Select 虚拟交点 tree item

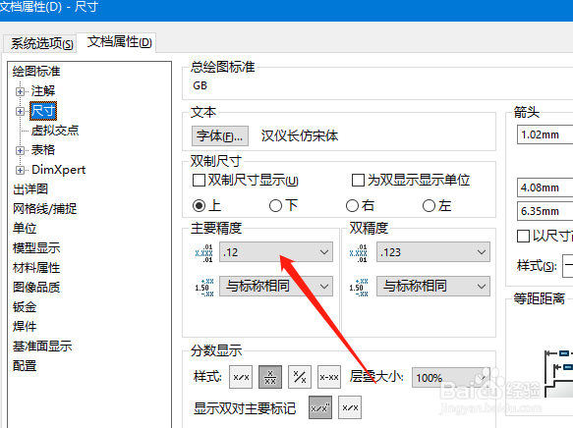coord(55,131)
